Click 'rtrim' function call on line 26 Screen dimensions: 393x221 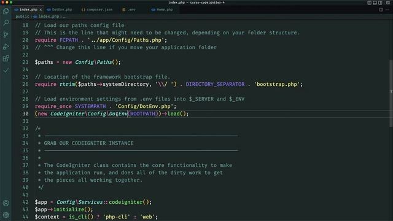pyautogui.click(x=67, y=84)
